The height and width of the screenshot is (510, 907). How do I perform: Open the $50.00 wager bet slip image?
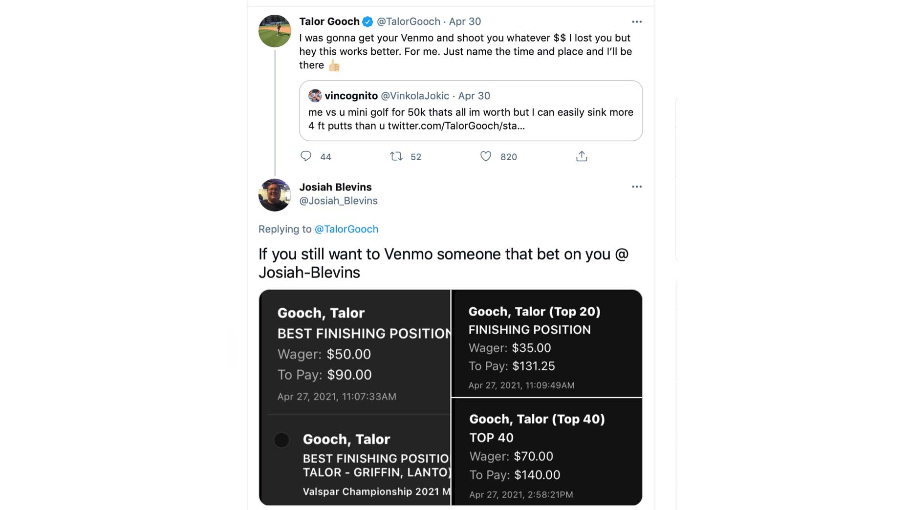355,353
